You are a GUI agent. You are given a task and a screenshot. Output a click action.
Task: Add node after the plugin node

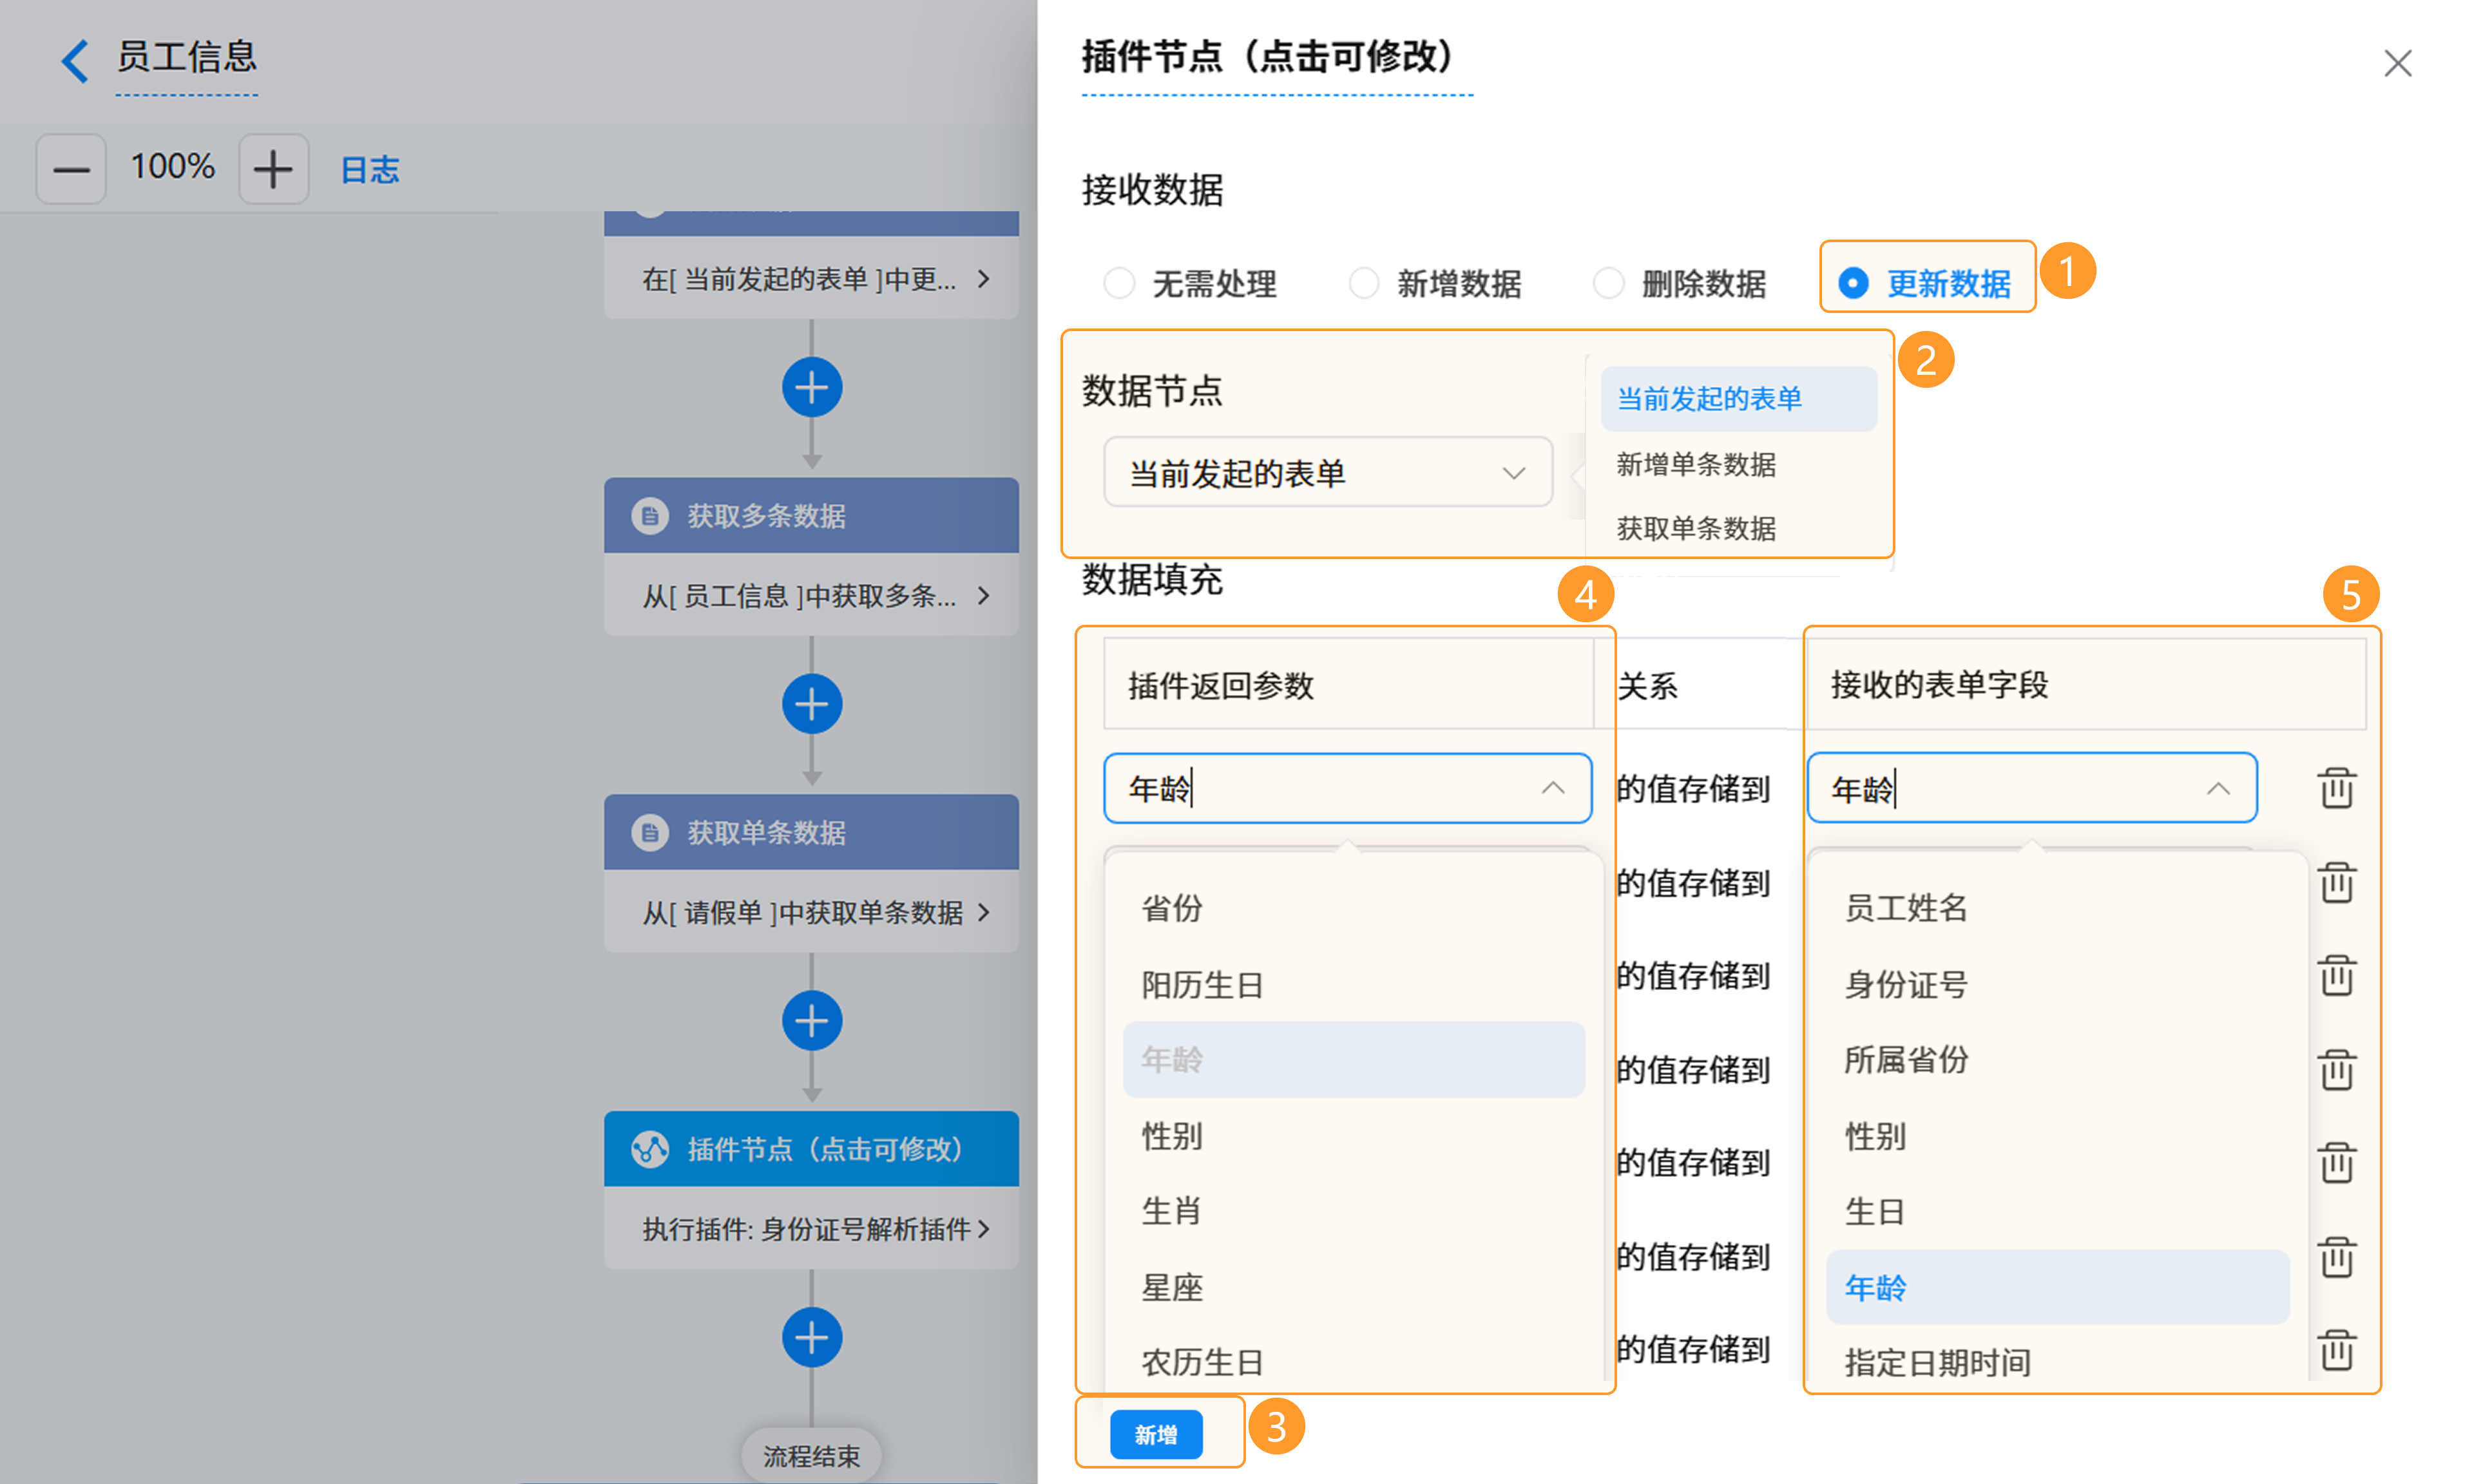(811, 1338)
